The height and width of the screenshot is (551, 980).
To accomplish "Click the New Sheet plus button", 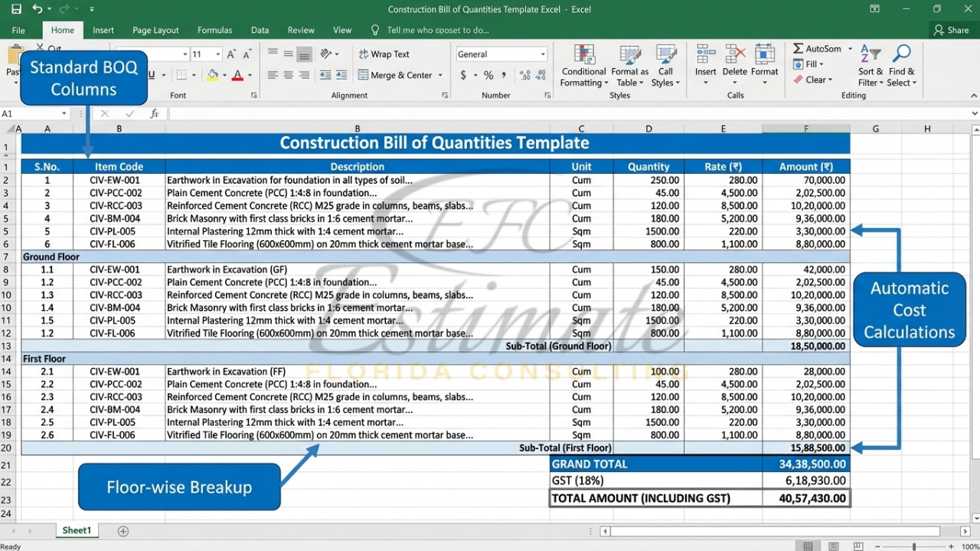I will click(x=122, y=530).
